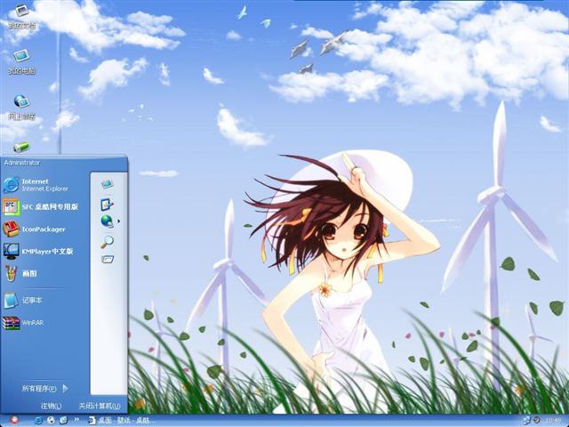Viewport: 569px width, 427px height.
Task: Open 我的文档 desktop icon
Action: tap(21, 16)
